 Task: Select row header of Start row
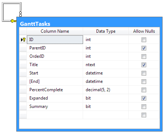[x=23, y=73]
